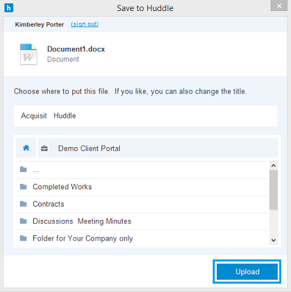Click the Document1.docx file name
This screenshot has width=291, height=292.
coord(76,49)
